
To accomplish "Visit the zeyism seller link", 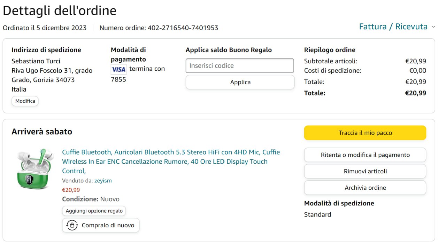I will (x=103, y=181).
